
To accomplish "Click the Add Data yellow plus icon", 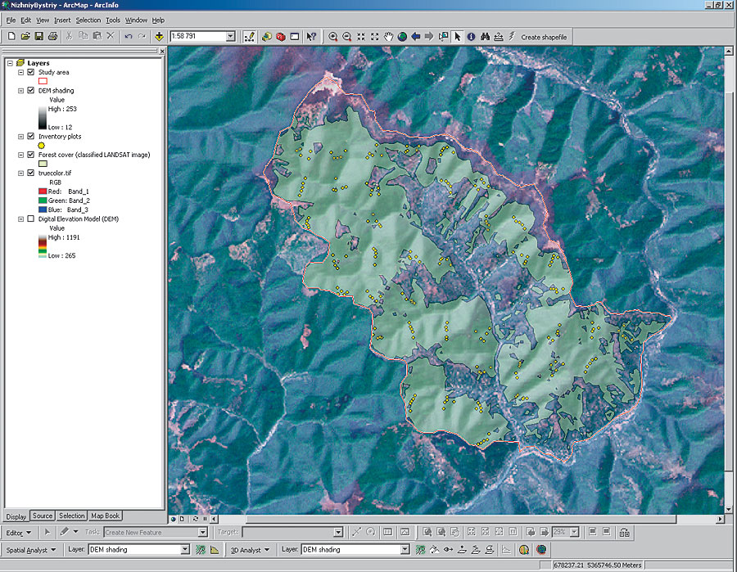I will coord(159,36).
